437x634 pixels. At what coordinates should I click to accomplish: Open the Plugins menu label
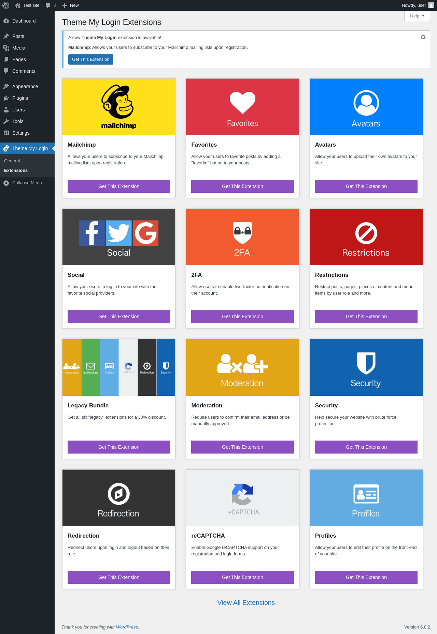click(x=20, y=98)
